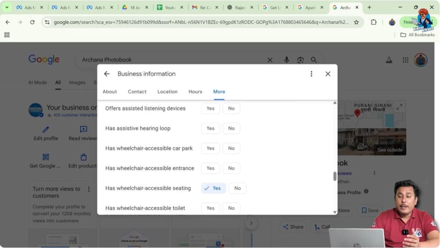Mark Yes for wheelchair-accessible entrance
The height and width of the screenshot is (248, 440).
point(210,168)
